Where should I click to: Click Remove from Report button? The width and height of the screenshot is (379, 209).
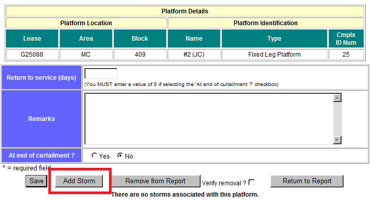[156, 181]
